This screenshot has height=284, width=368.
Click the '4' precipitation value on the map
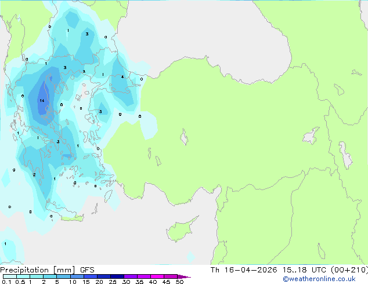[x=122, y=77]
